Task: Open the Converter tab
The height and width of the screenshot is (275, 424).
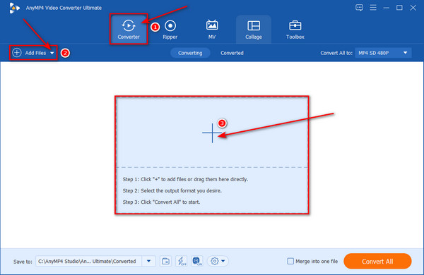Action: (129, 29)
